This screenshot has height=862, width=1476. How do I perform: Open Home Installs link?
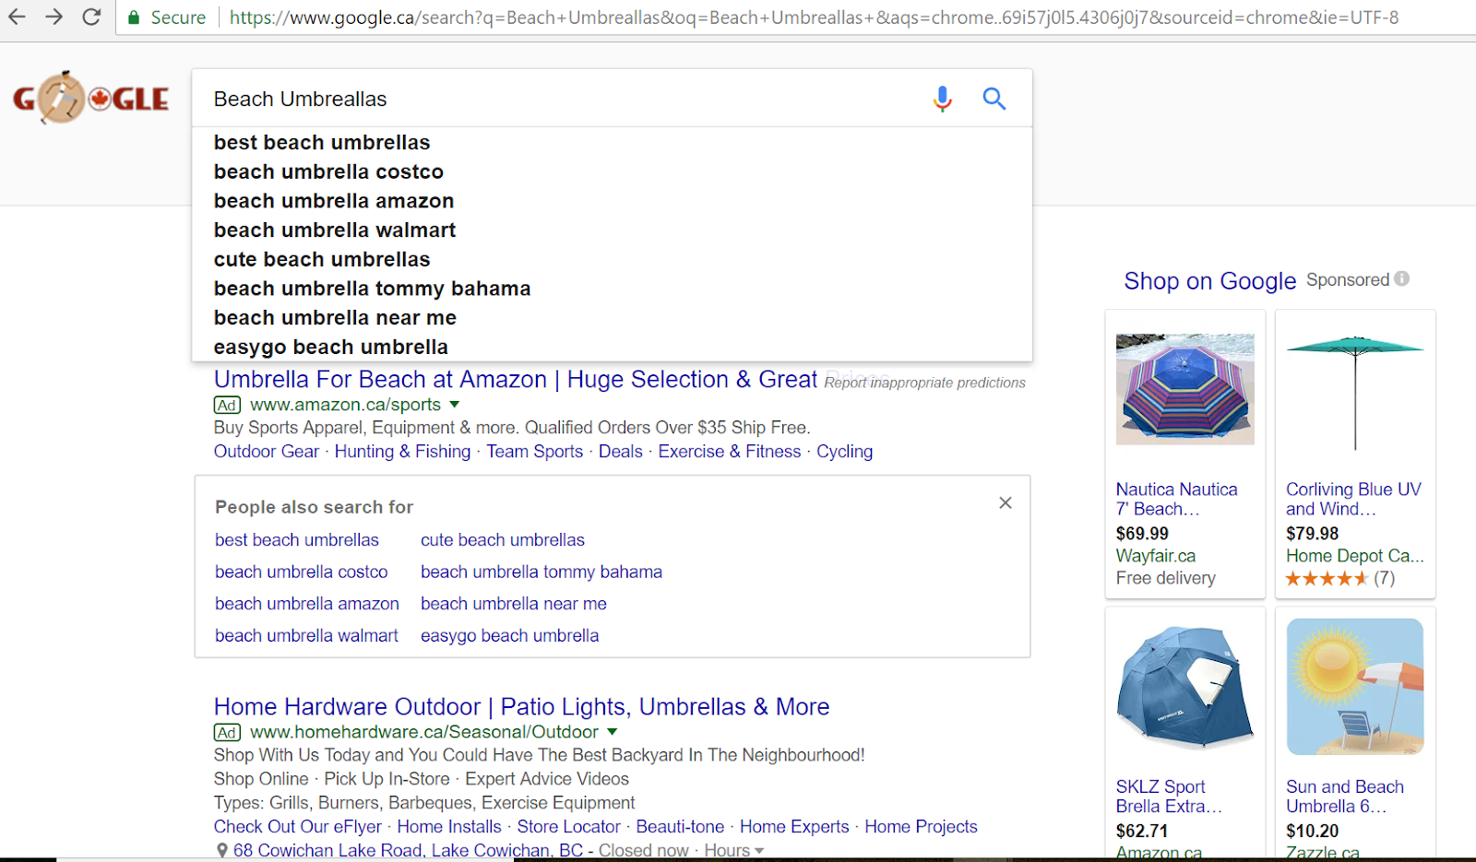coord(449,827)
